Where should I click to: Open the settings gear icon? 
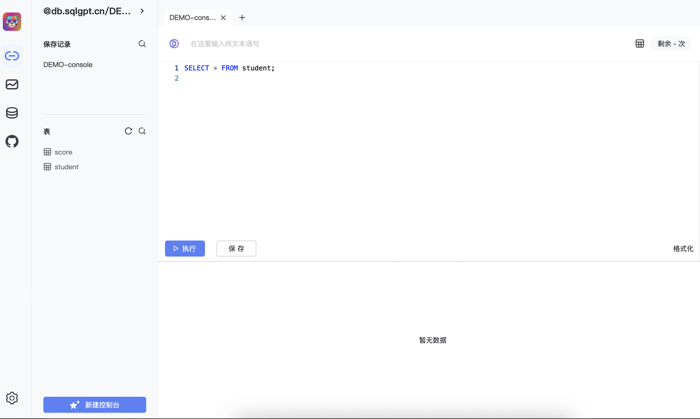pyautogui.click(x=12, y=398)
